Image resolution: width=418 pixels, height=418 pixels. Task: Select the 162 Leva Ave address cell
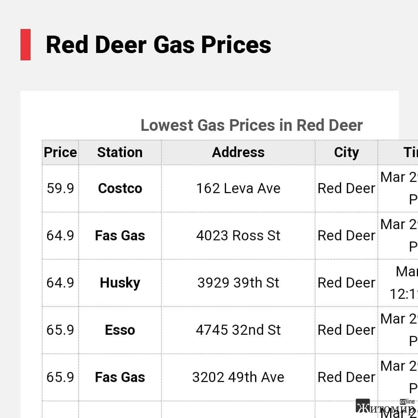238,188
